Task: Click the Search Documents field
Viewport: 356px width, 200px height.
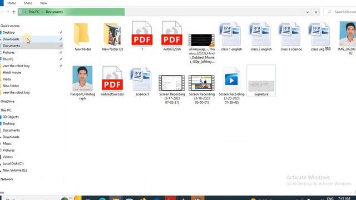Action: (340, 12)
